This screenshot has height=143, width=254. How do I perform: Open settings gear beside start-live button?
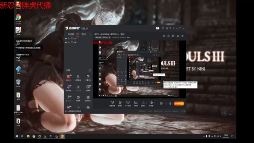170,104
